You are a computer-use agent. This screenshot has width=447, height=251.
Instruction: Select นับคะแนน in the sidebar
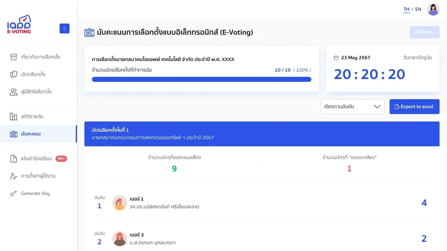pyautogui.click(x=38, y=134)
